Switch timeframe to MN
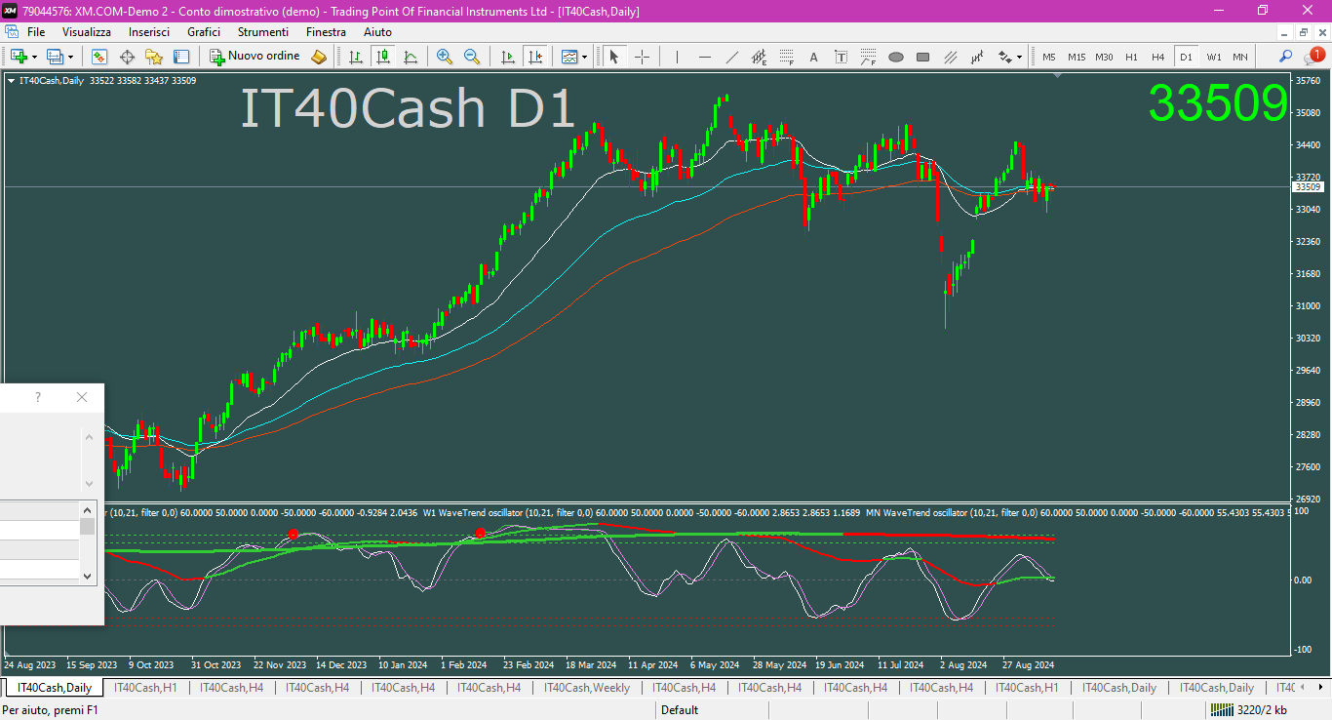 click(1240, 57)
